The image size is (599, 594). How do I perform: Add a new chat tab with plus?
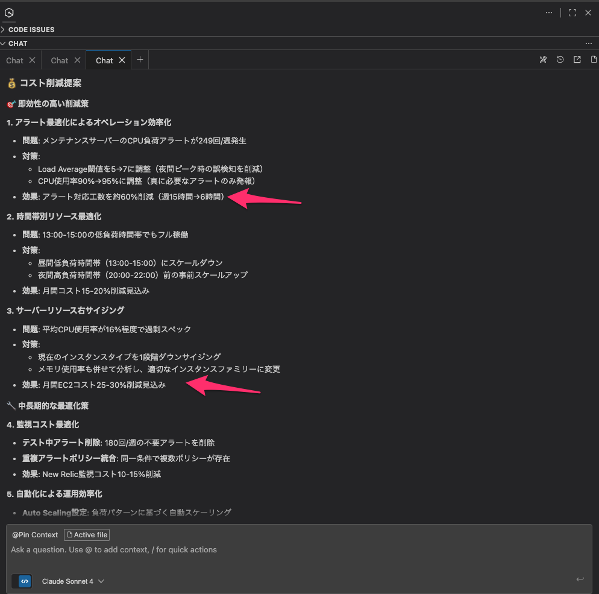tap(140, 60)
